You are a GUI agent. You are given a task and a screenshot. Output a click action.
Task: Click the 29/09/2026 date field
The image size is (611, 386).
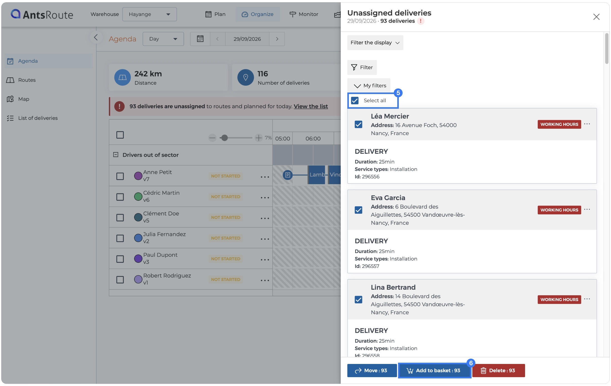pyautogui.click(x=247, y=39)
